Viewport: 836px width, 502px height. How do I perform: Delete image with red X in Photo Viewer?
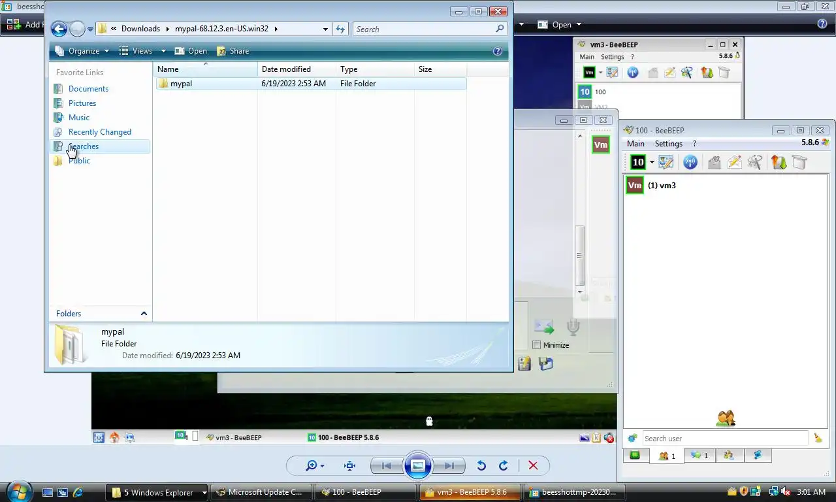tap(533, 465)
